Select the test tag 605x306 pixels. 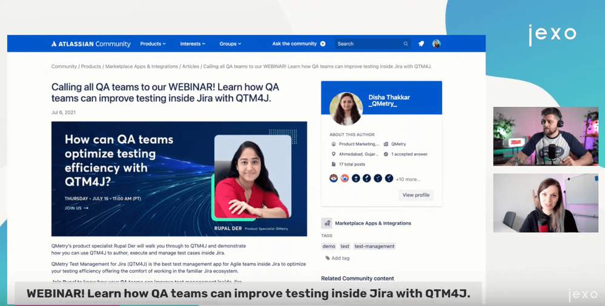tap(345, 246)
